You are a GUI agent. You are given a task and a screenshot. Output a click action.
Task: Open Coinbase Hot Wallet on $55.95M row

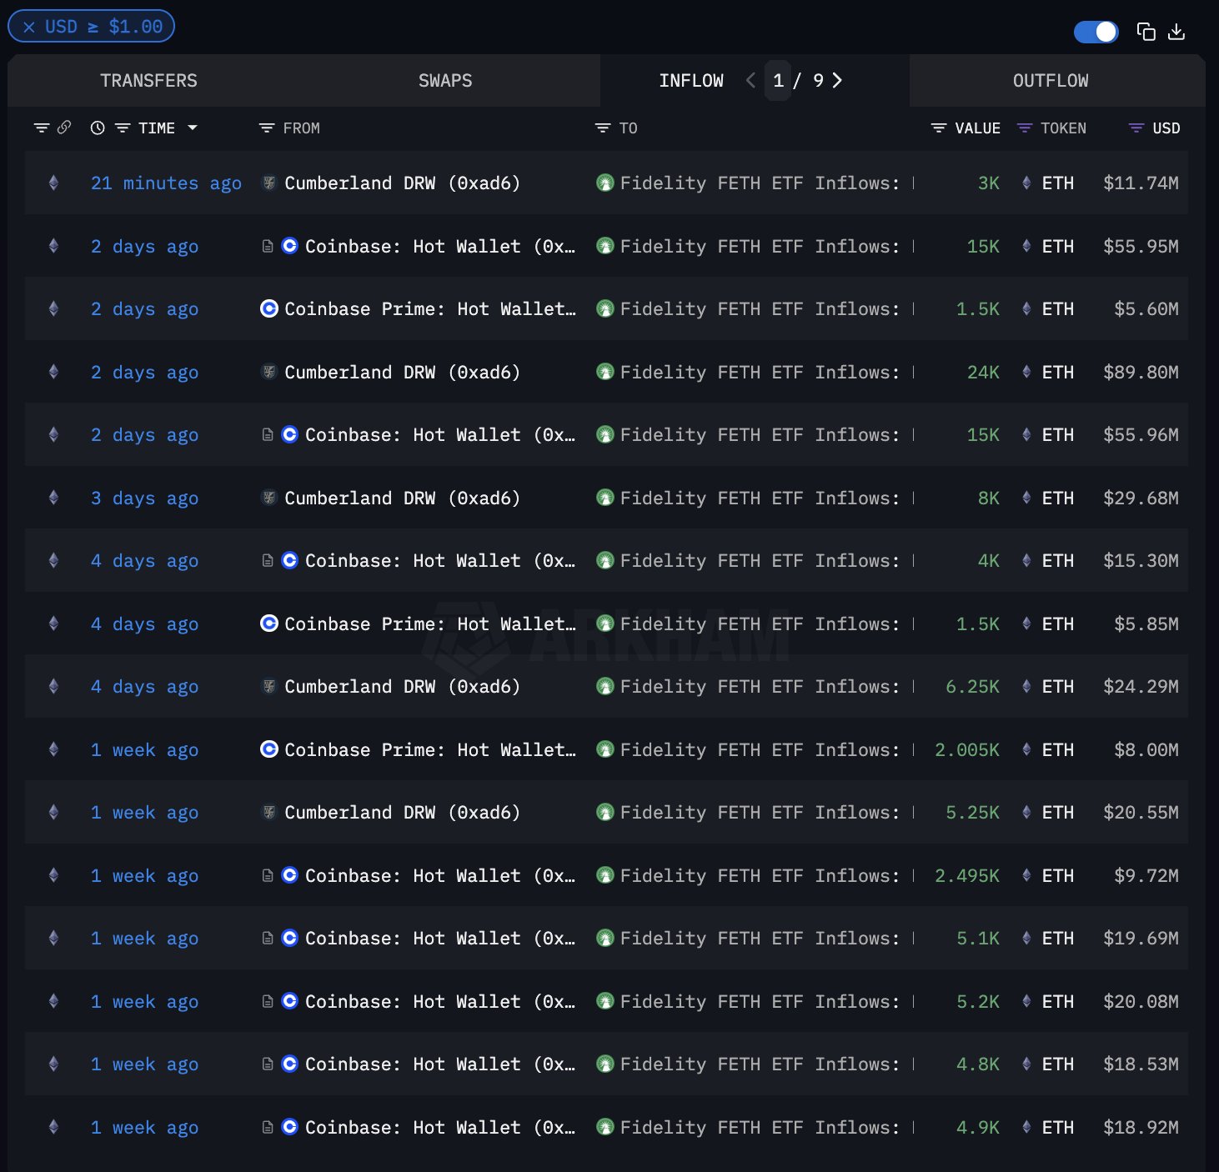click(439, 247)
